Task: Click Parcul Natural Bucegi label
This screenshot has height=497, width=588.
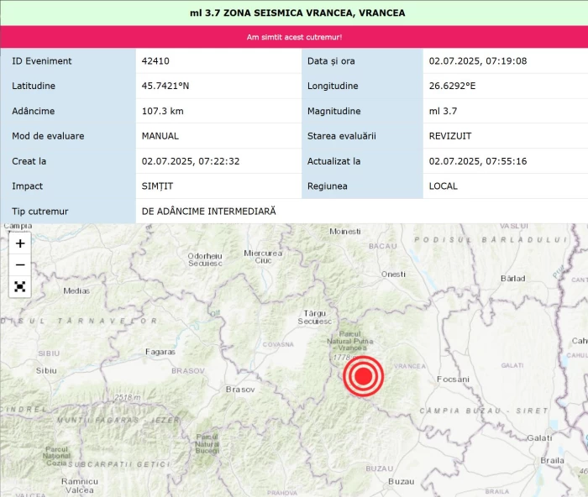Action: coord(207,444)
